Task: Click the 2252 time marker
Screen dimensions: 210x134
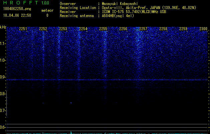Action: pyautogui.click(x=43, y=28)
